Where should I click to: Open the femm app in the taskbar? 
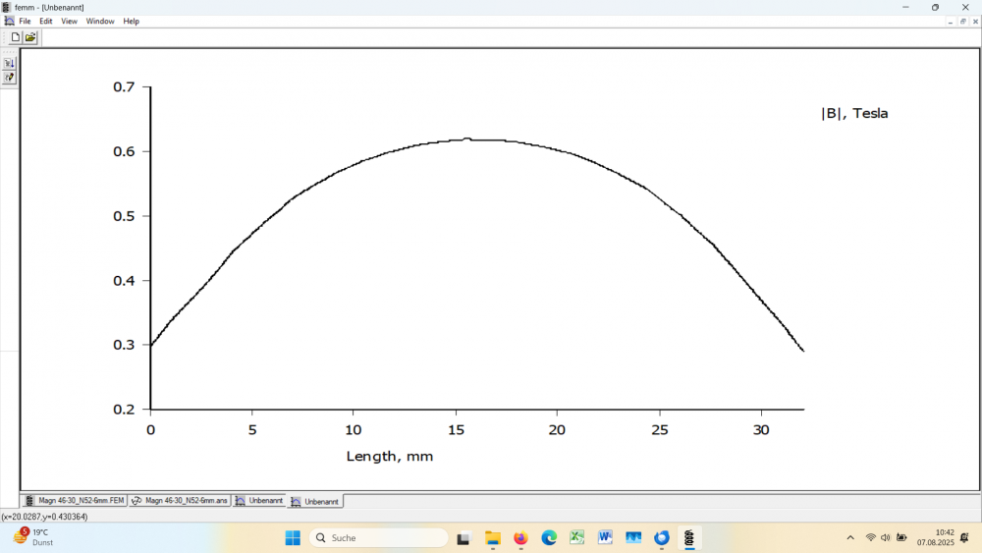(x=689, y=537)
